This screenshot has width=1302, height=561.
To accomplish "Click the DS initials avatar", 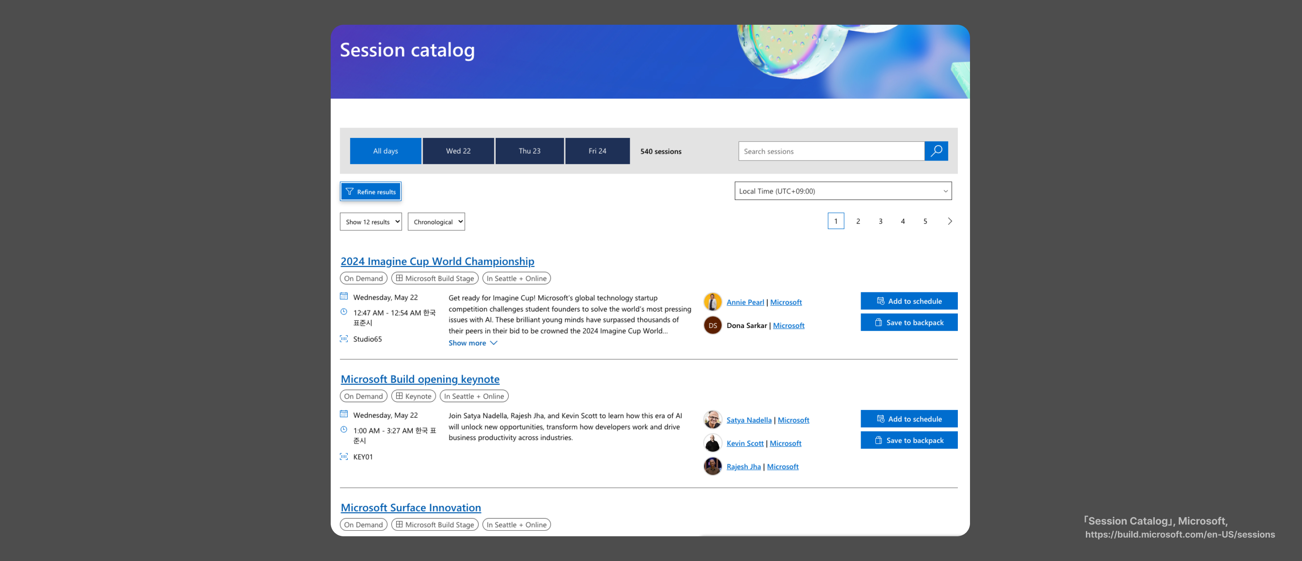I will (712, 325).
